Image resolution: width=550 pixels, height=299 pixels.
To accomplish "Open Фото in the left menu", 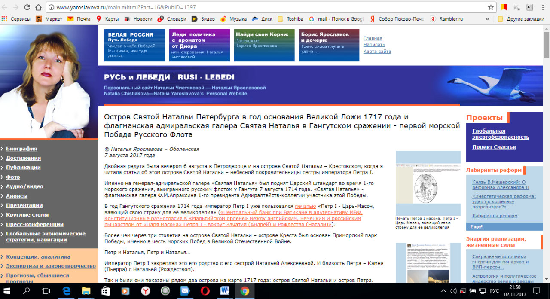I will tap(13, 177).
